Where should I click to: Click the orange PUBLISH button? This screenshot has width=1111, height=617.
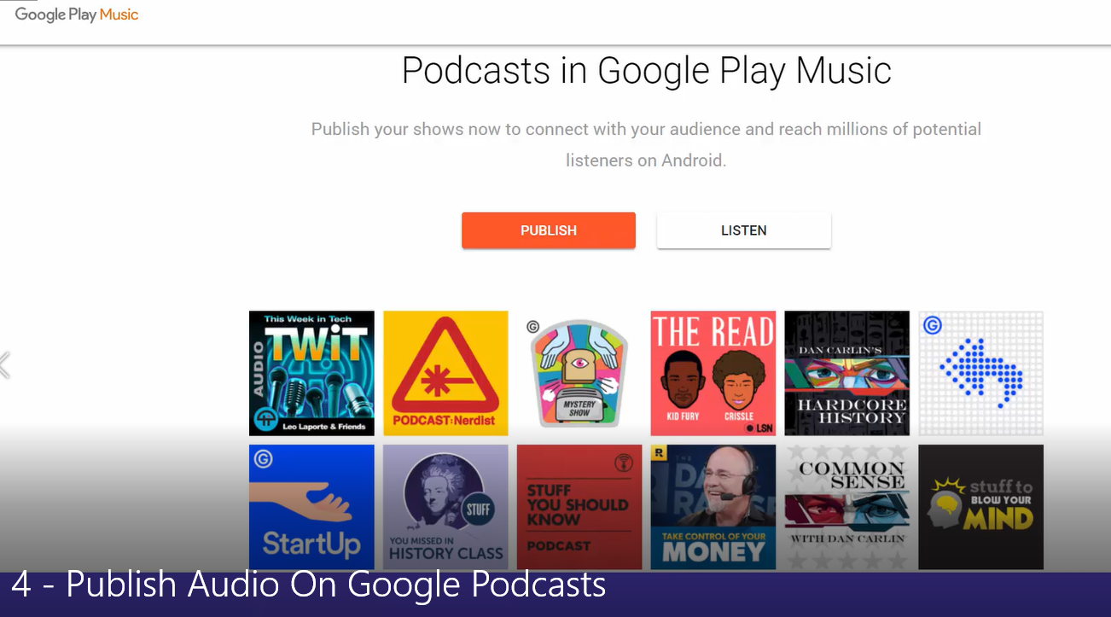549,230
